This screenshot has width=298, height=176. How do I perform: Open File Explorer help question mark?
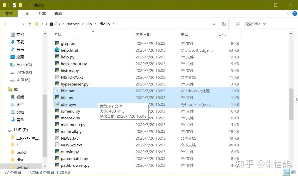coord(295,14)
